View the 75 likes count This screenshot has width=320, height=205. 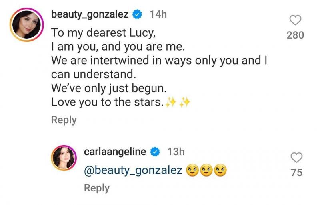(296, 172)
